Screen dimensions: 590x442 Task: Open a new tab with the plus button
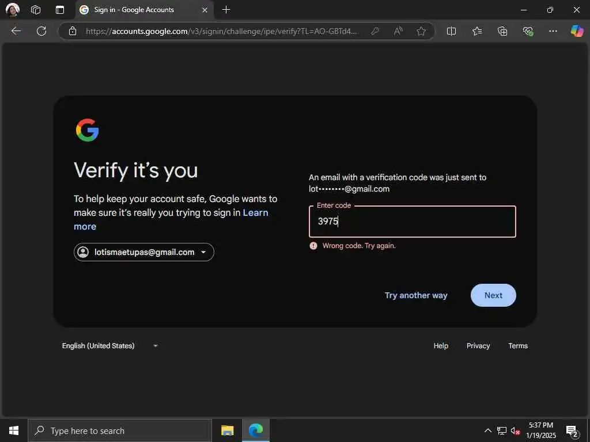tap(226, 10)
